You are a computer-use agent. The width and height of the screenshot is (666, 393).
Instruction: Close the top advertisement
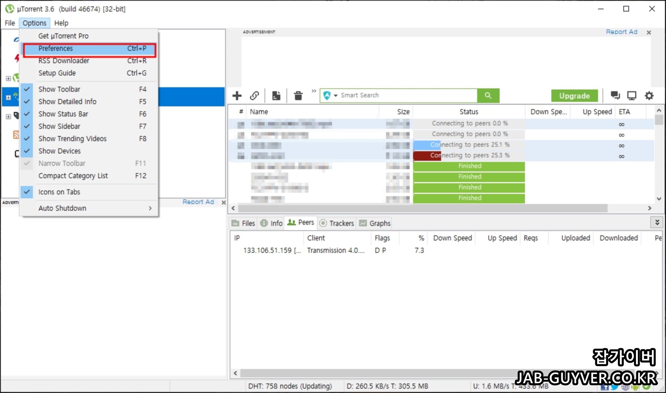pyautogui.click(x=649, y=33)
